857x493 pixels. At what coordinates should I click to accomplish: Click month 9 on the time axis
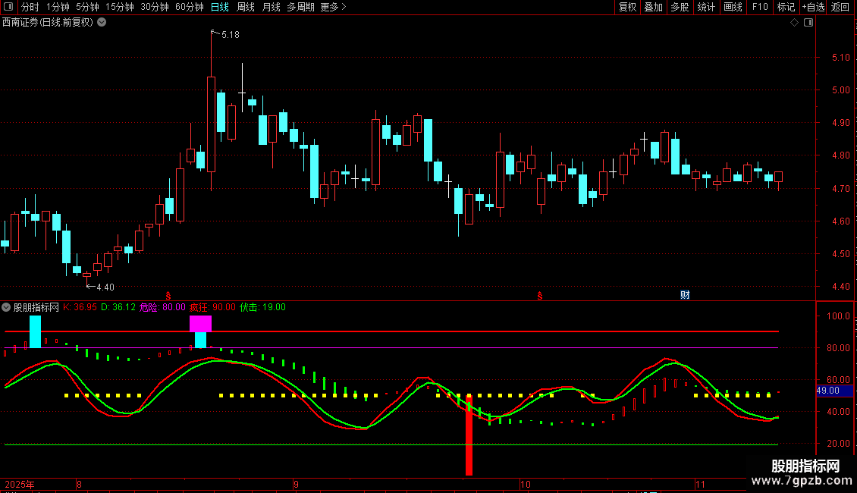(x=297, y=485)
